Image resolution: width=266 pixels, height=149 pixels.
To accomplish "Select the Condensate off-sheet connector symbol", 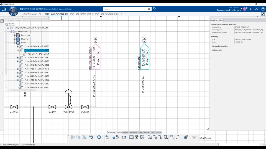I will click(145, 57).
